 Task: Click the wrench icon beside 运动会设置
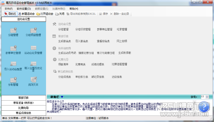pos(54,24)
